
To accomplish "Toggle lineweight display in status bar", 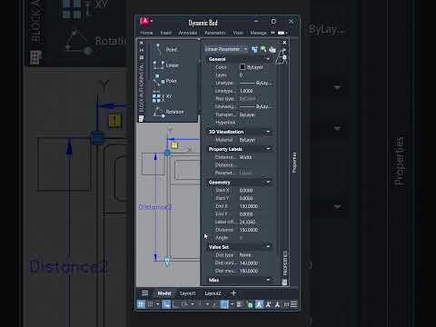I will point(240,304).
